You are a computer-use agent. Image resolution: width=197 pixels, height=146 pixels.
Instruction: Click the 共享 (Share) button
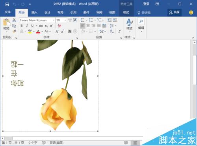click(x=175, y=12)
